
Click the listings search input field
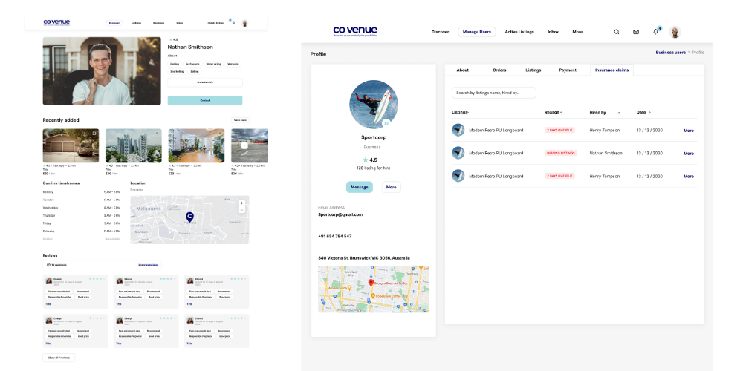(493, 93)
